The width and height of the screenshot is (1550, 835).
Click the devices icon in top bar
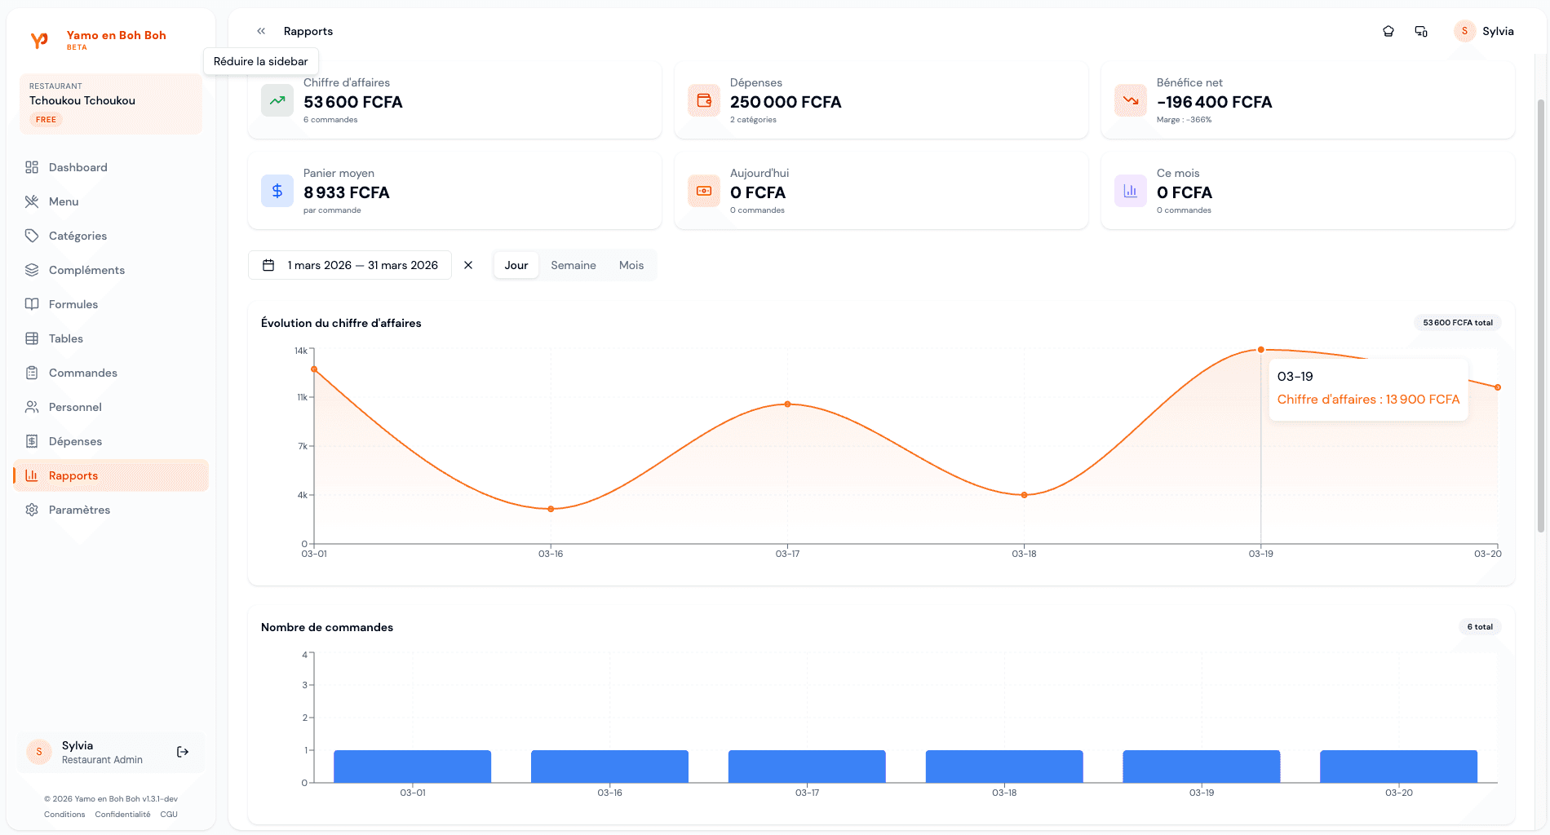pyautogui.click(x=1421, y=31)
